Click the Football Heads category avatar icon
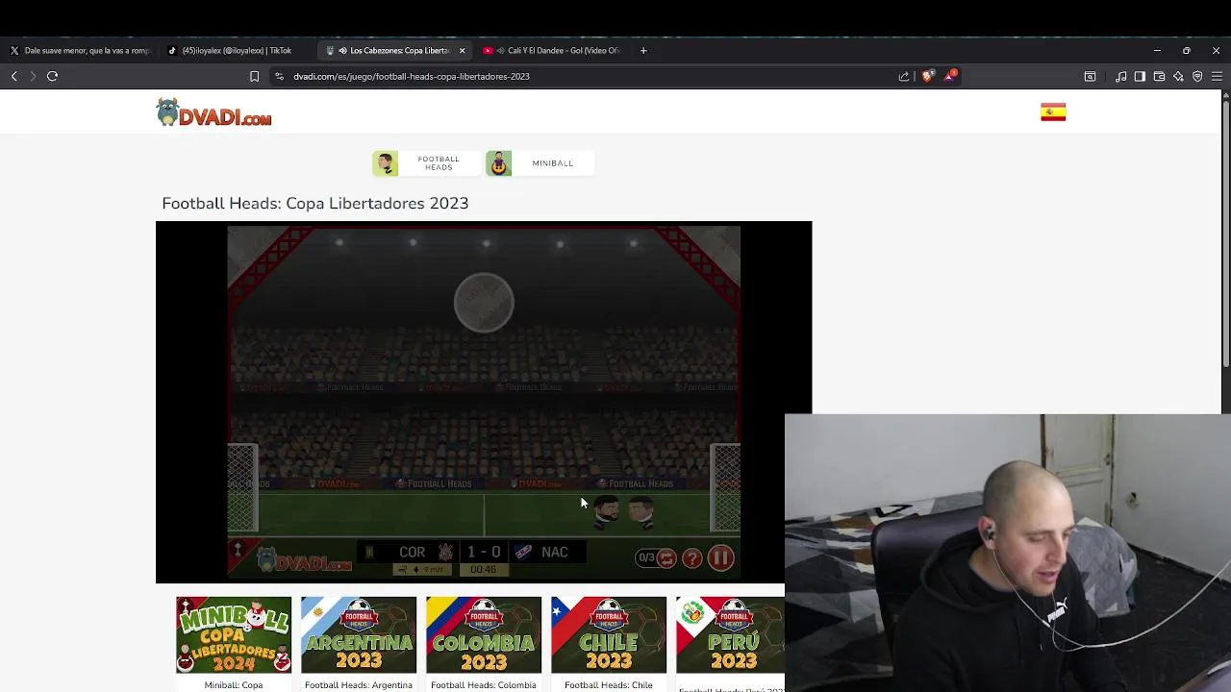Image resolution: width=1231 pixels, height=692 pixels. [x=386, y=163]
